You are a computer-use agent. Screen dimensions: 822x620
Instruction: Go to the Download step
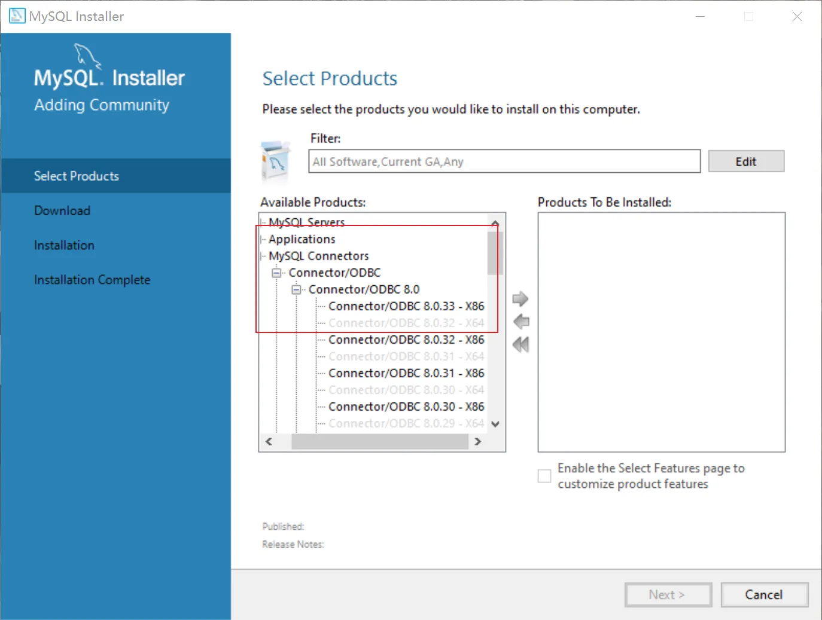(x=62, y=210)
